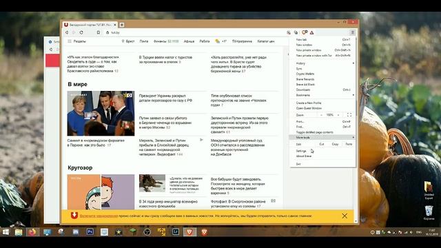The width and height of the screenshot is (441, 248).
Task: Open Settings from the menu
Action: [x=323, y=151]
